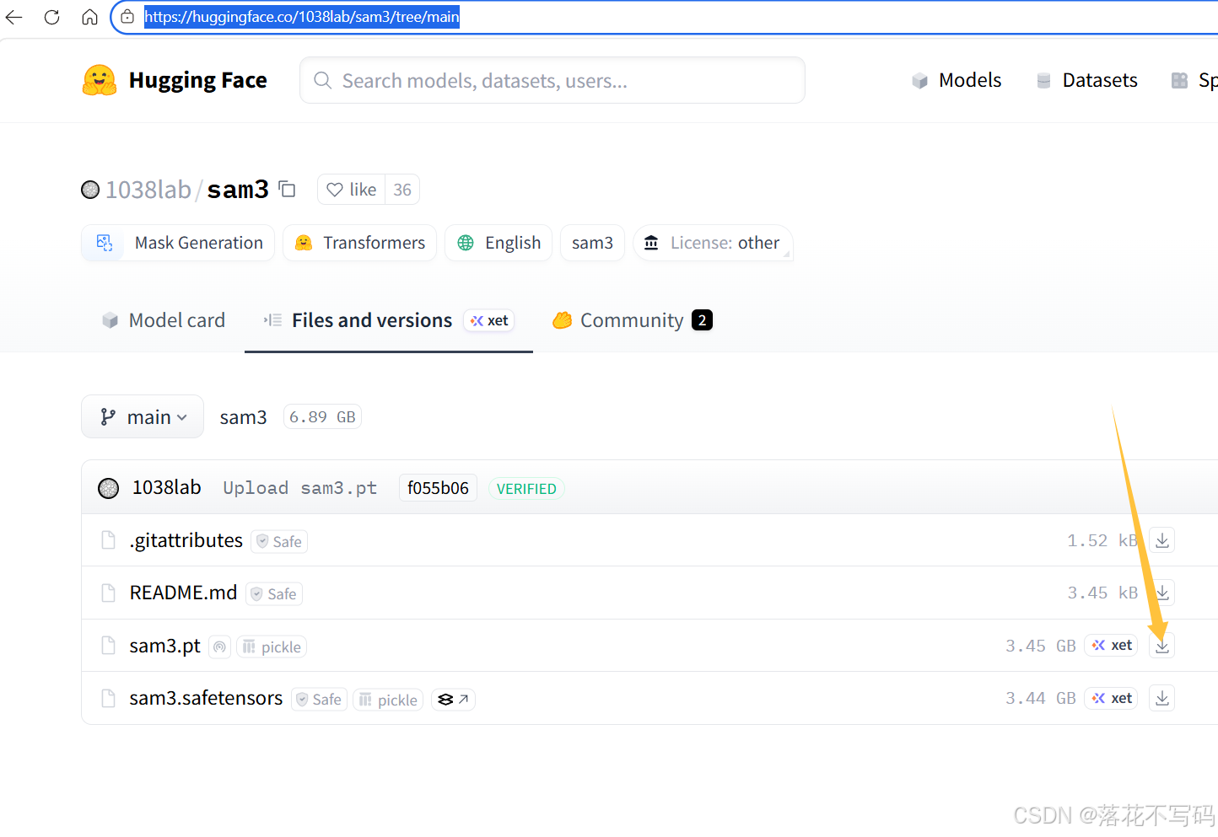Go to the browser home page icon
Viewport: 1218px width, 837px height.
(89, 17)
